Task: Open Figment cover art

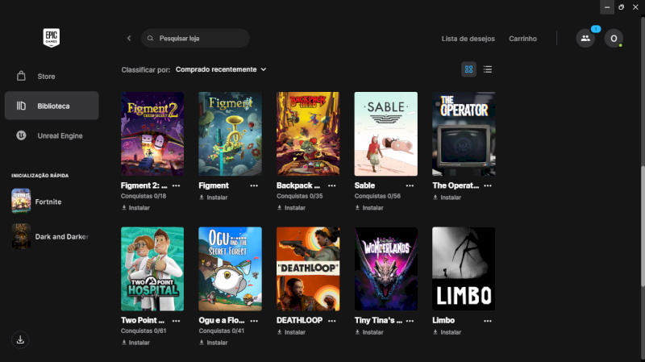Action: tap(230, 134)
